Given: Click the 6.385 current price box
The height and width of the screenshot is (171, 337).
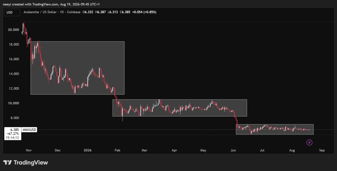Looking at the screenshot, I should (13, 133).
